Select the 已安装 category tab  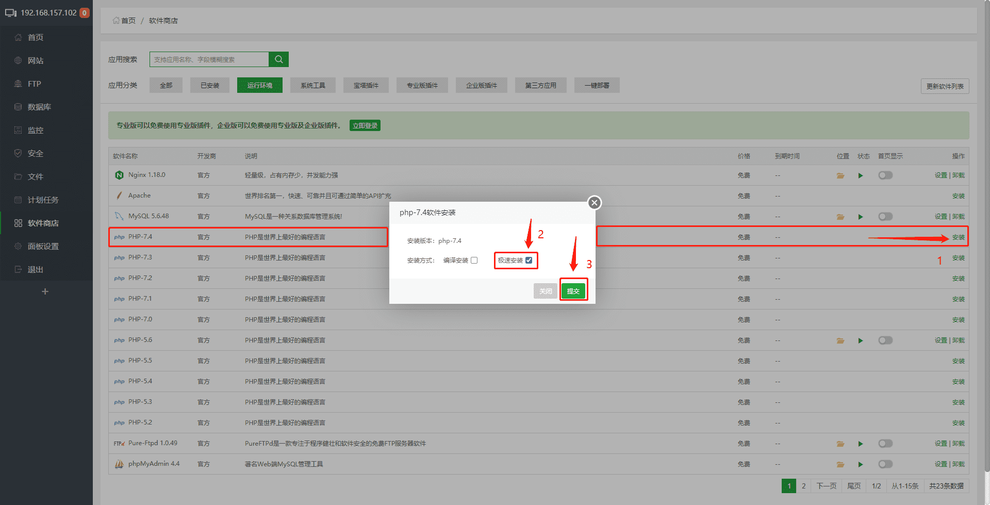coord(210,85)
